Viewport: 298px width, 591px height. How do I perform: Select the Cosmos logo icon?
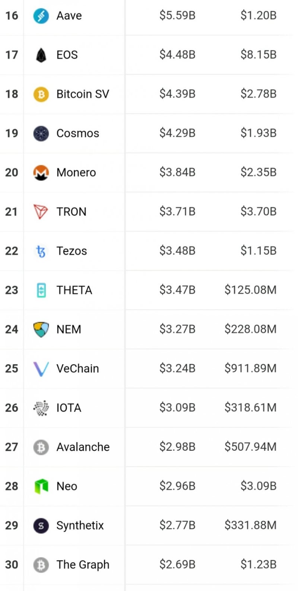(x=41, y=133)
